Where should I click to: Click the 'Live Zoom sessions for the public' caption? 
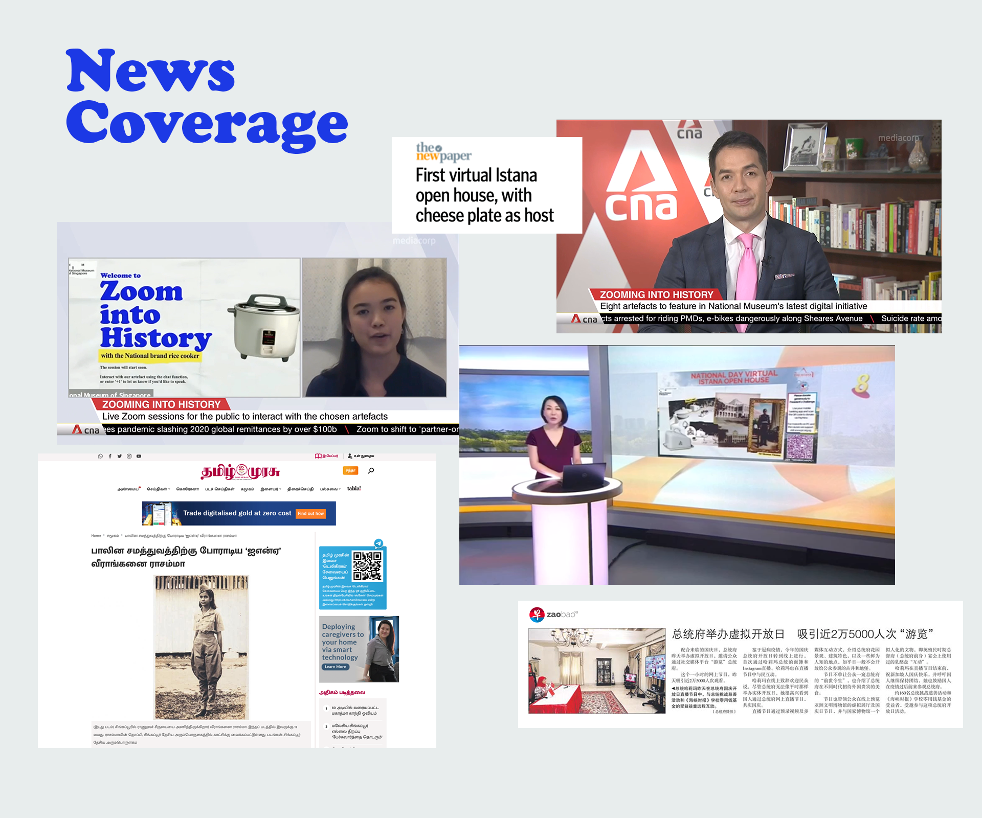[x=245, y=417]
